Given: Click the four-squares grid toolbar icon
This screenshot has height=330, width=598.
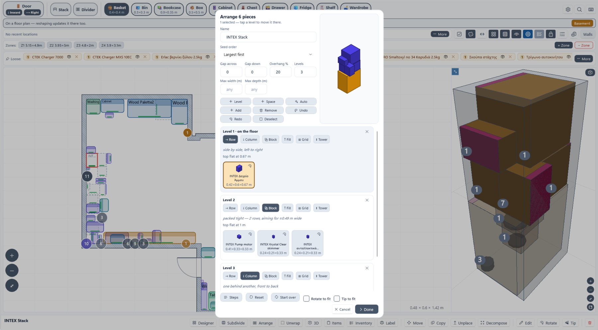Looking at the screenshot, I should [493, 34].
